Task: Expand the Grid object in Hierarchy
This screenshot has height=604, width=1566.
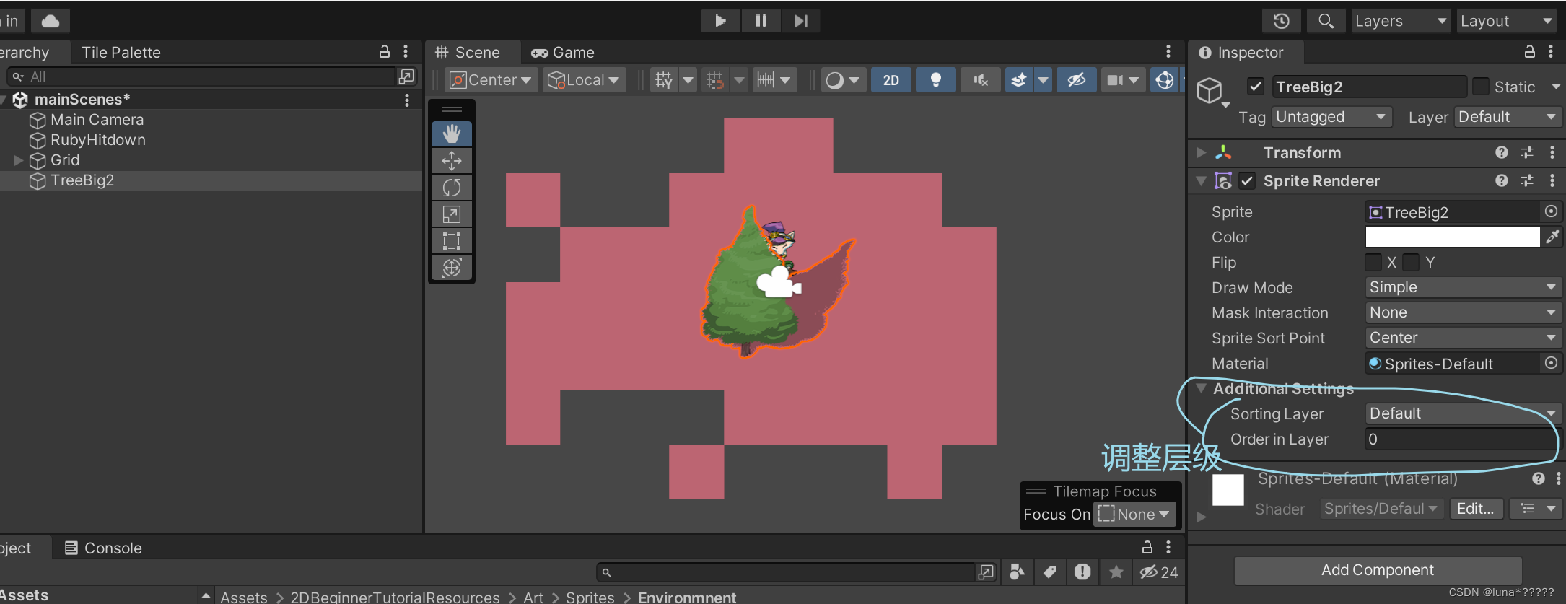Action: [19, 160]
